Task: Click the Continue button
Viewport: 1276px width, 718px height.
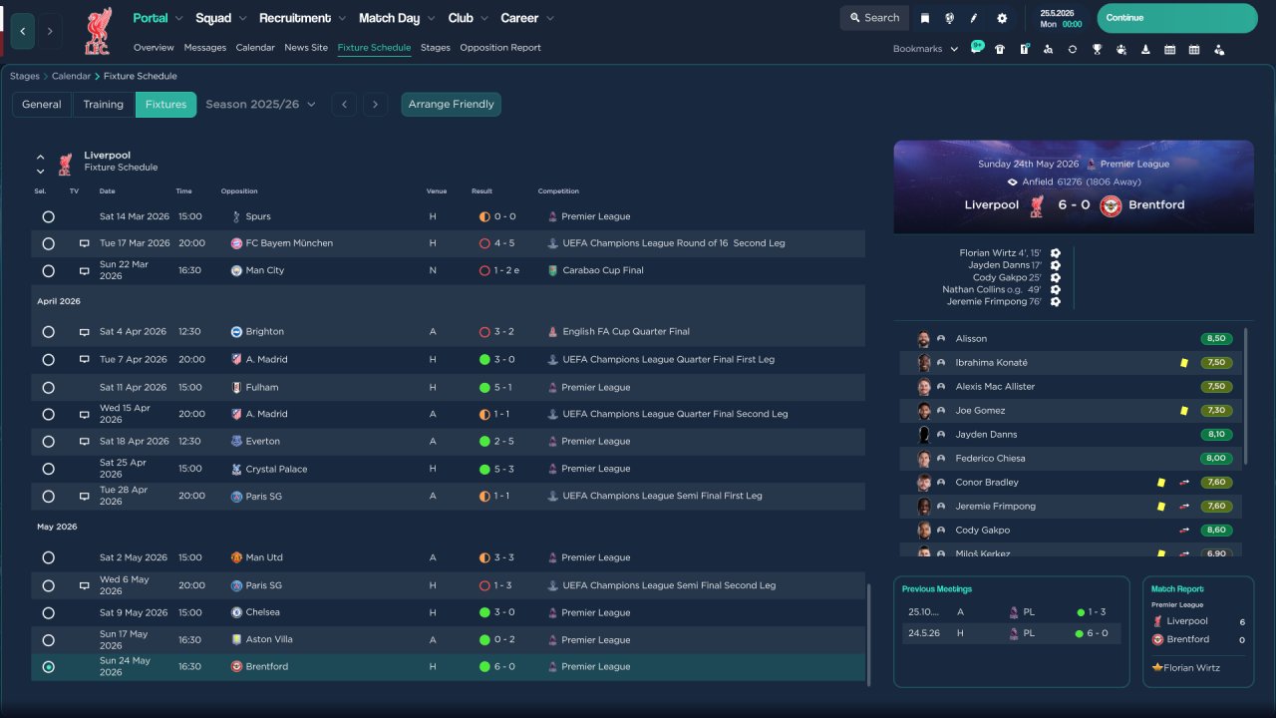Action: (1177, 18)
